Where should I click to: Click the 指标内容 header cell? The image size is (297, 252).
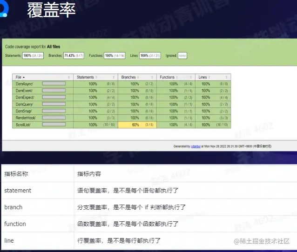tap(185, 174)
